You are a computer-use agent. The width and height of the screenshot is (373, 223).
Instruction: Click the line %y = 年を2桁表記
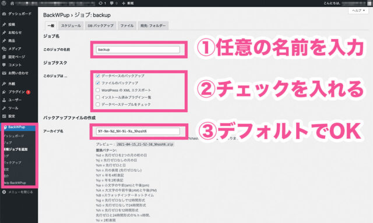110,181
